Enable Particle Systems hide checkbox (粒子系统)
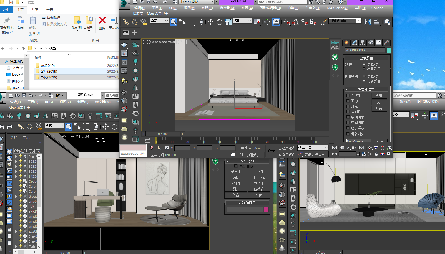Viewport: 445px width, 254px height. coord(348,128)
